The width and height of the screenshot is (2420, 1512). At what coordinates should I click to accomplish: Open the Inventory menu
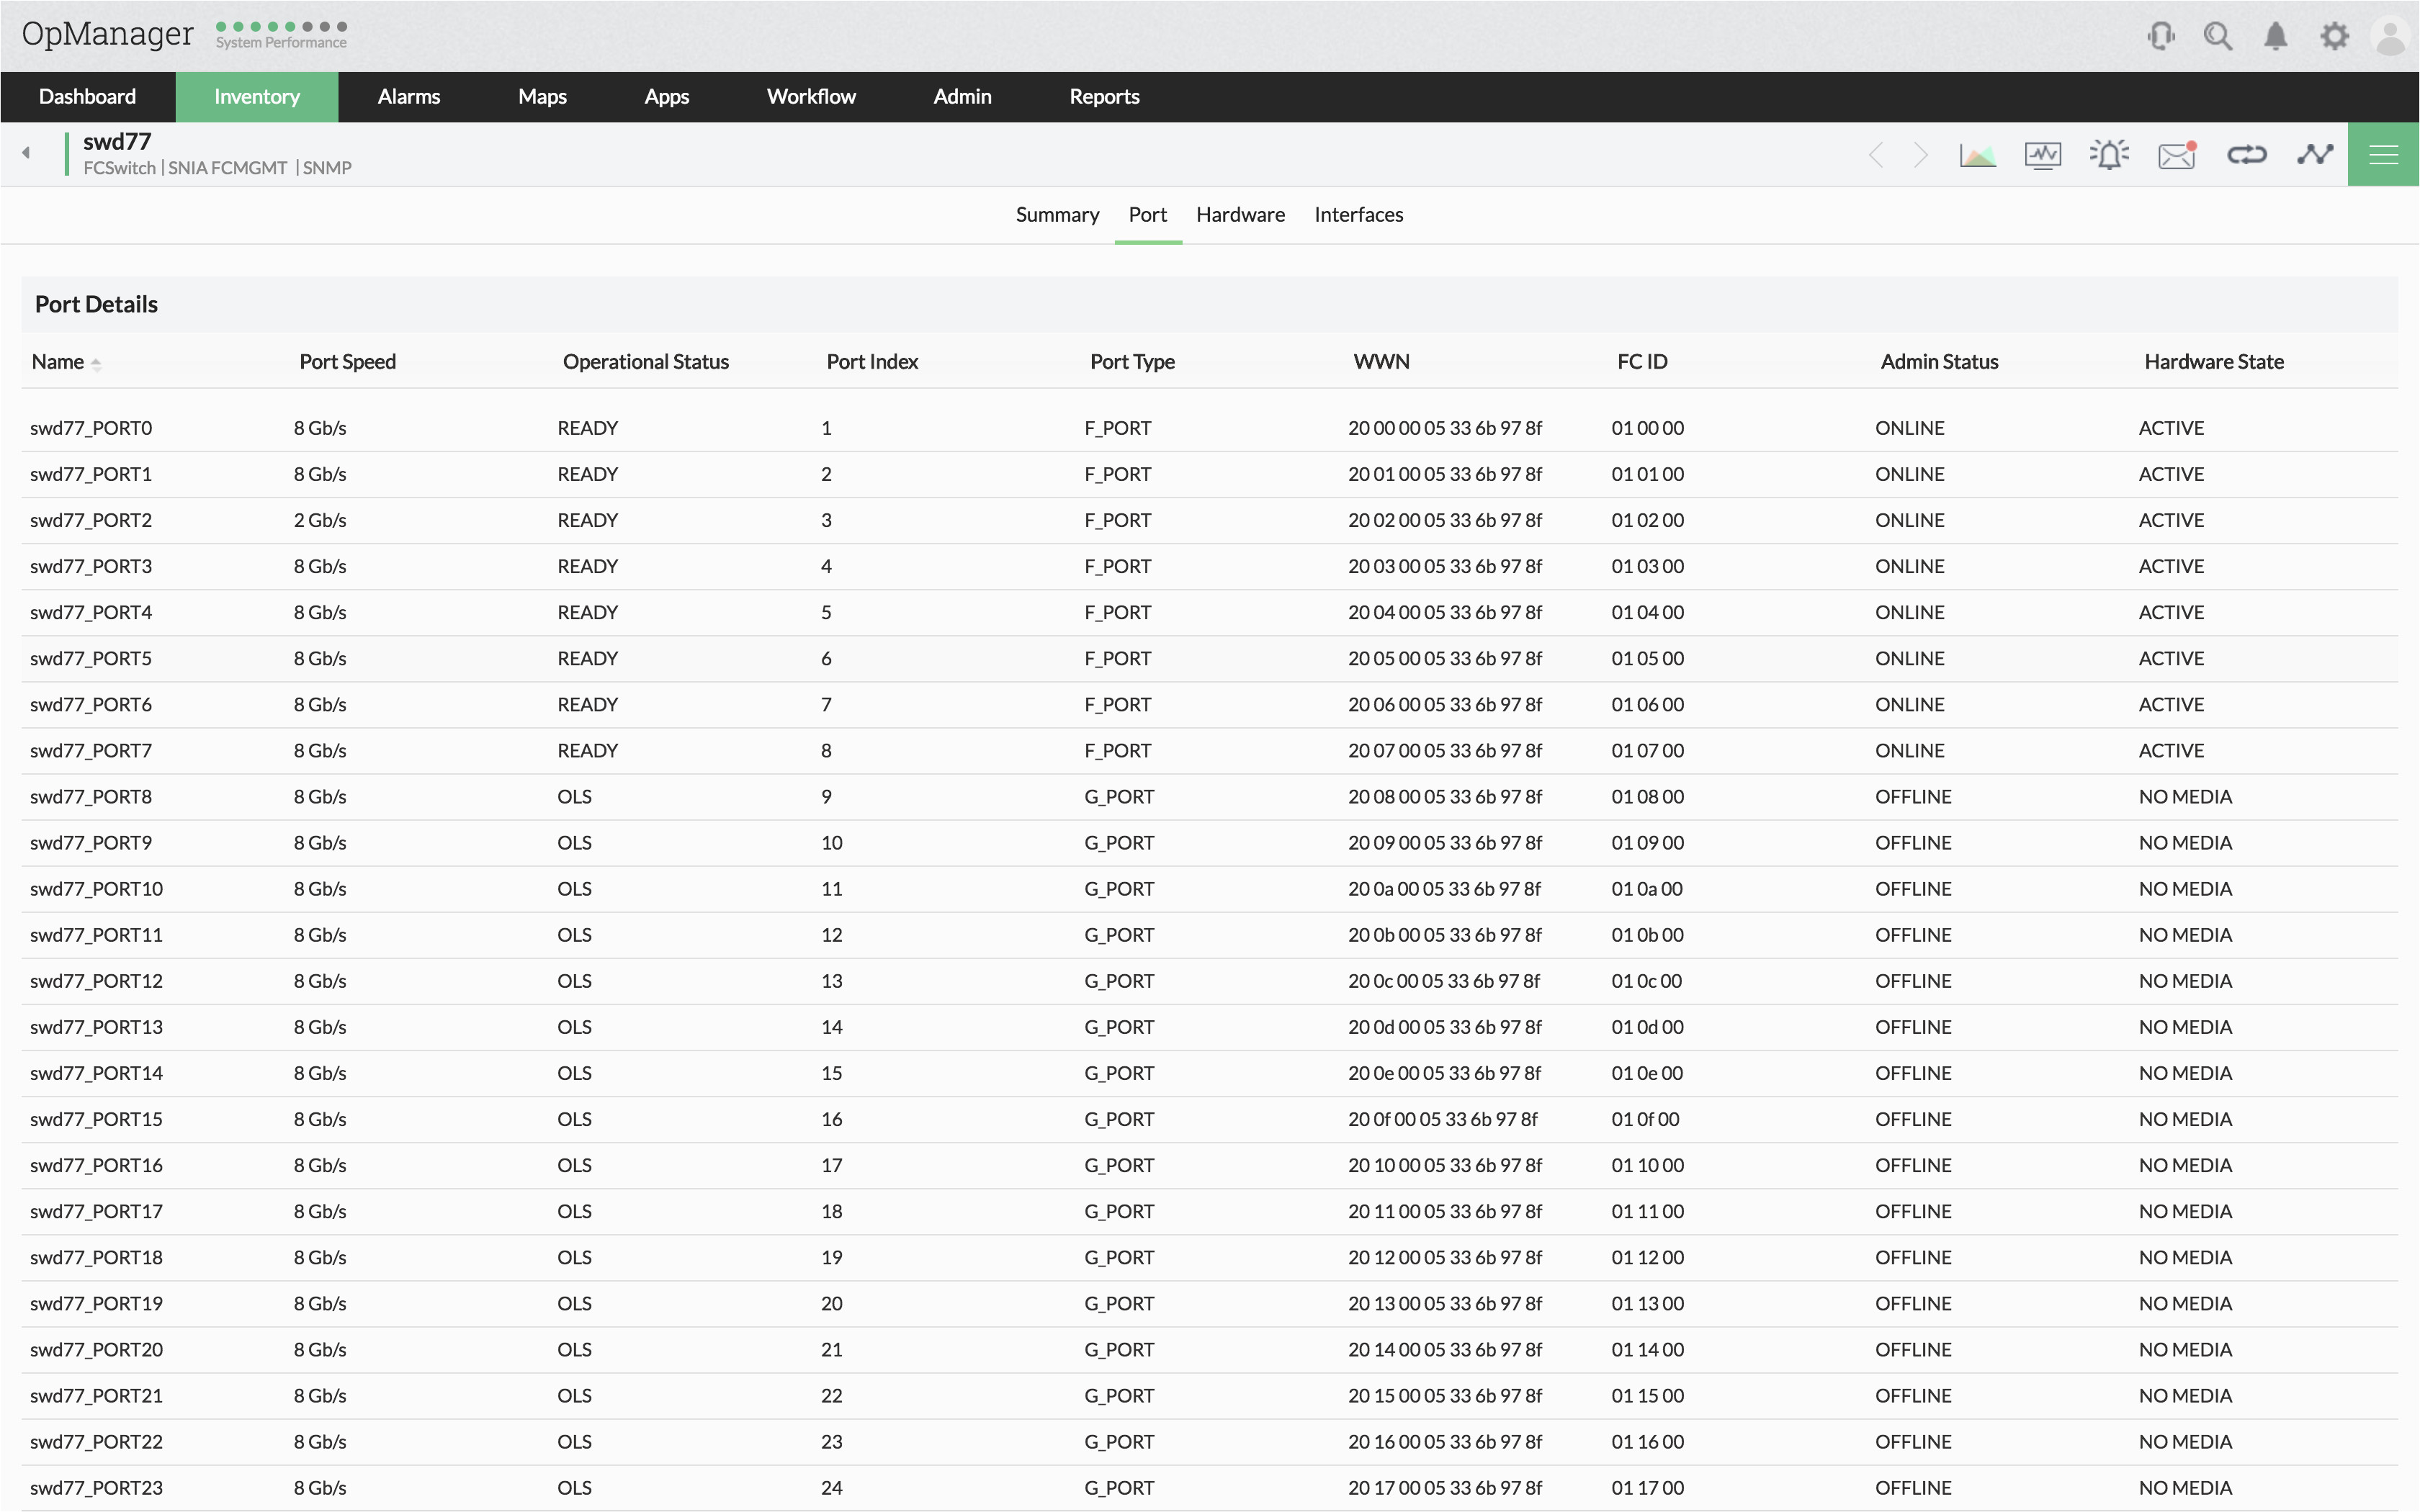coord(257,97)
